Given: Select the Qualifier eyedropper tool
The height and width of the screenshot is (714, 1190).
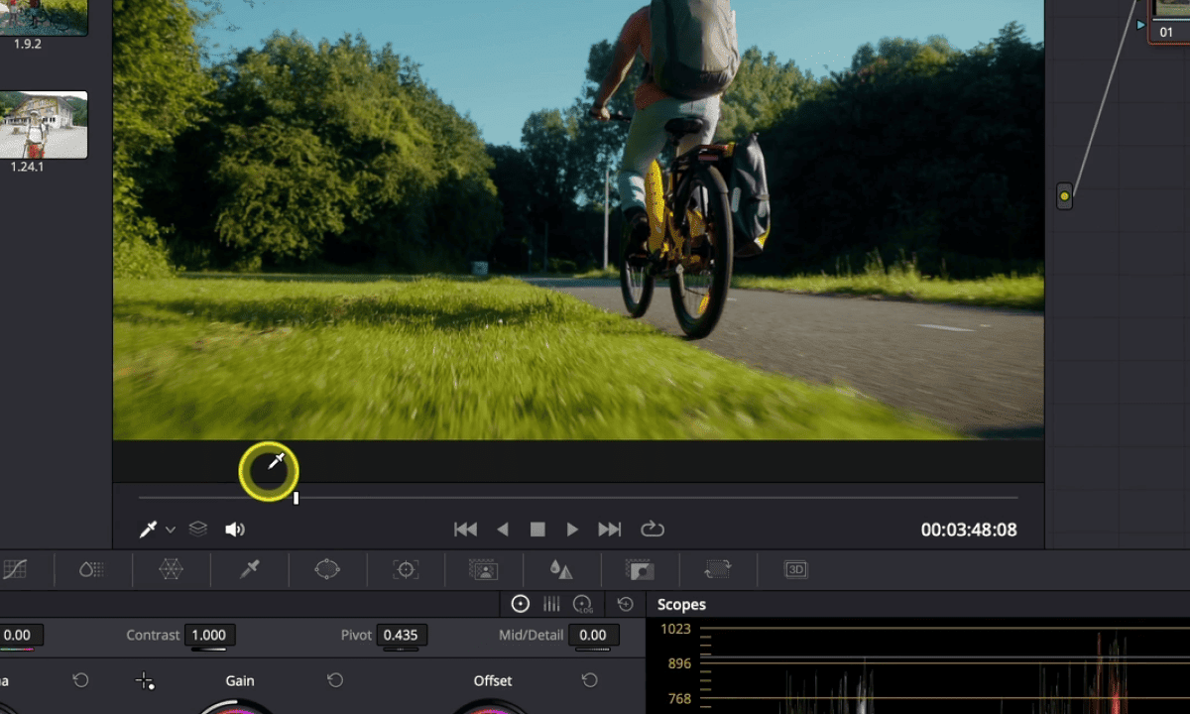Looking at the screenshot, I should 249,569.
